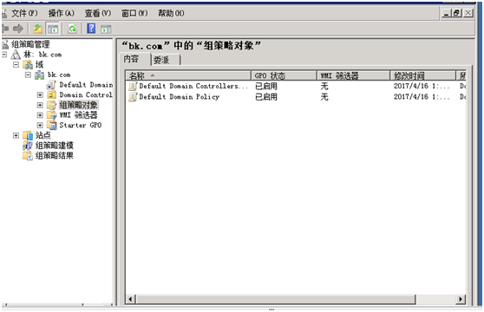Click the scroll icon of Default Domain Controllers row
Image resolution: width=484 pixels, height=312 pixels.
click(x=133, y=87)
